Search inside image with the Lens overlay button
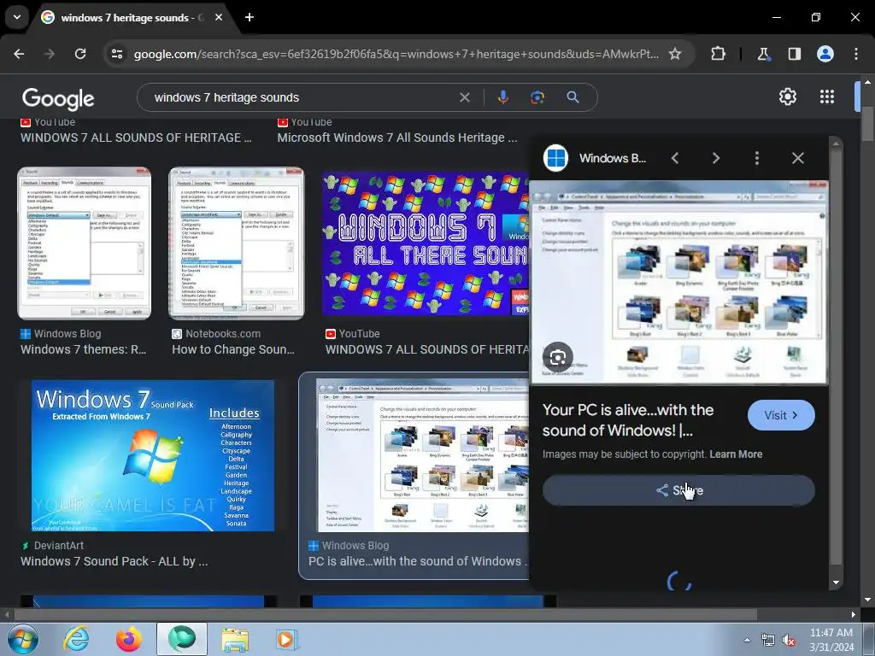This screenshot has width=875, height=656. [x=557, y=357]
